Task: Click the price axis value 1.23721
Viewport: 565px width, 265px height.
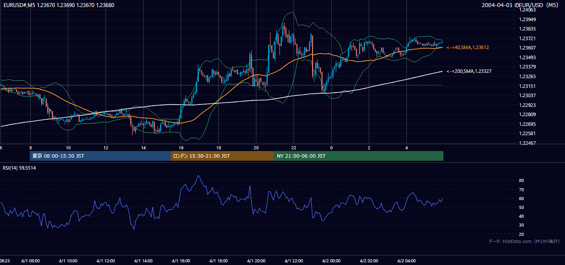Action: [527, 38]
